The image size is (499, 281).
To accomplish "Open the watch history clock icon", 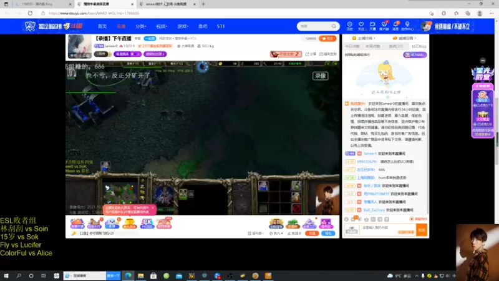I will 350,26.
